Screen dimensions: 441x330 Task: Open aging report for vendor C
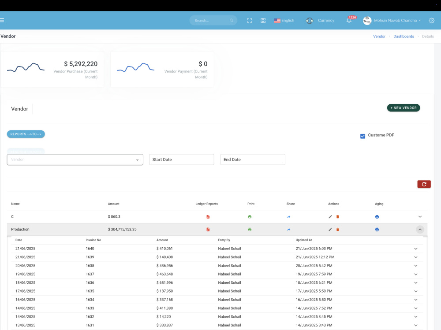(377, 216)
